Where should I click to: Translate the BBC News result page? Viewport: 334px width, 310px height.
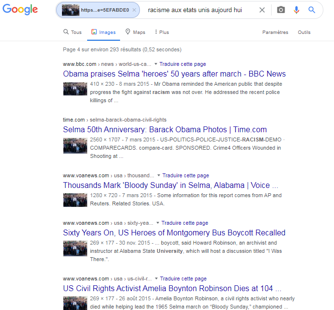pos(183,64)
